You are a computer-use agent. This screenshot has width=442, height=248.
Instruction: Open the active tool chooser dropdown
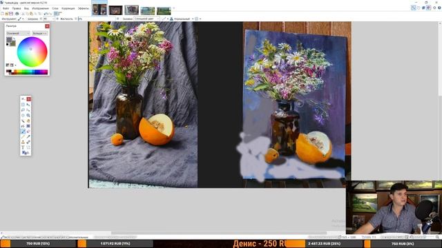pyautogui.click(x=21, y=19)
